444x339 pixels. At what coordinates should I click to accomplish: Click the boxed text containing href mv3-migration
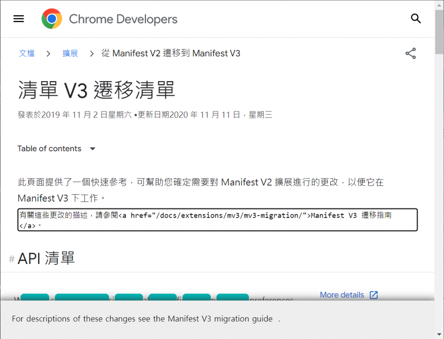[x=218, y=220]
